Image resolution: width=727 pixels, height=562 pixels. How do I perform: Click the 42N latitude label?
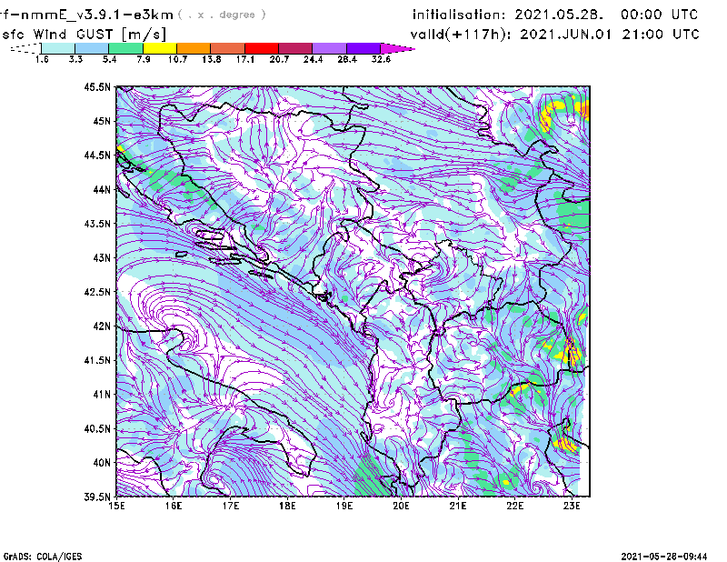(x=102, y=326)
